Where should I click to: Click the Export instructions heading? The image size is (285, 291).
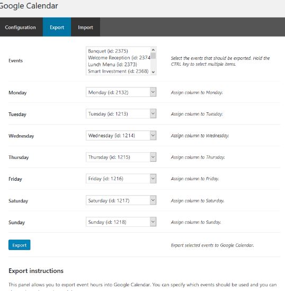point(36,270)
